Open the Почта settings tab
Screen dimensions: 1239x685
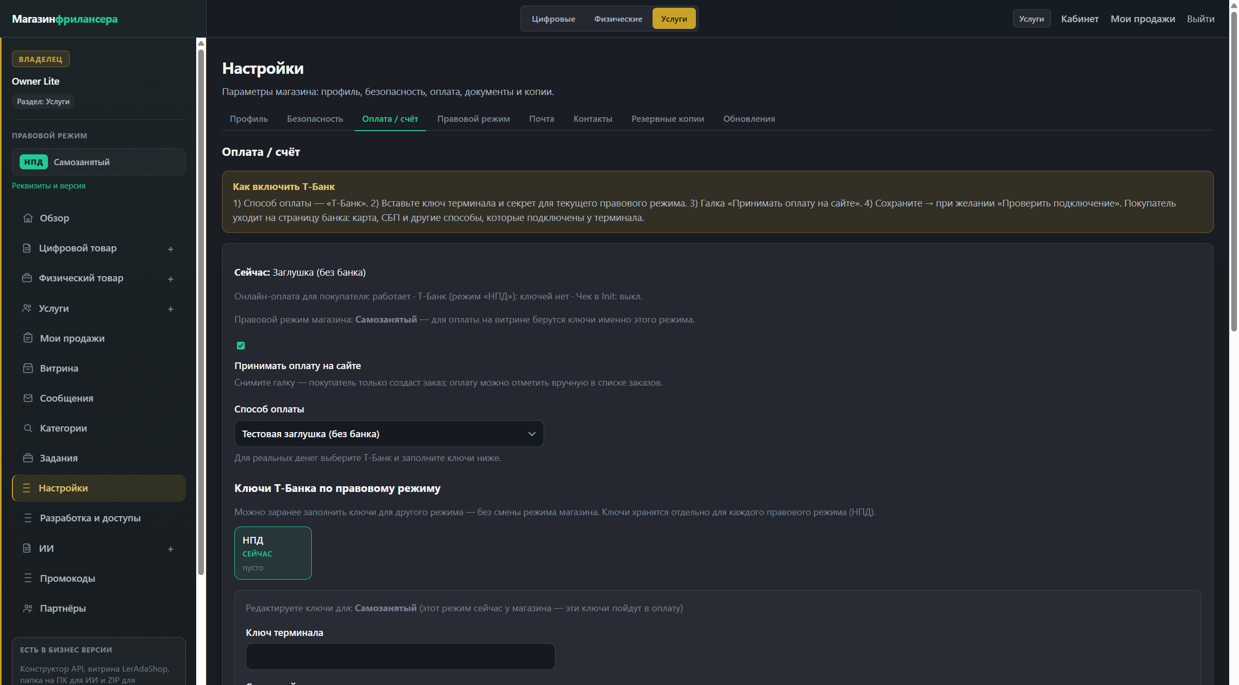coord(542,119)
